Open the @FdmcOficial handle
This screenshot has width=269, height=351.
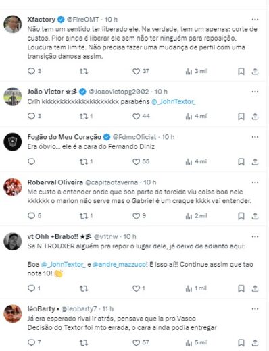pyautogui.click(x=134, y=137)
